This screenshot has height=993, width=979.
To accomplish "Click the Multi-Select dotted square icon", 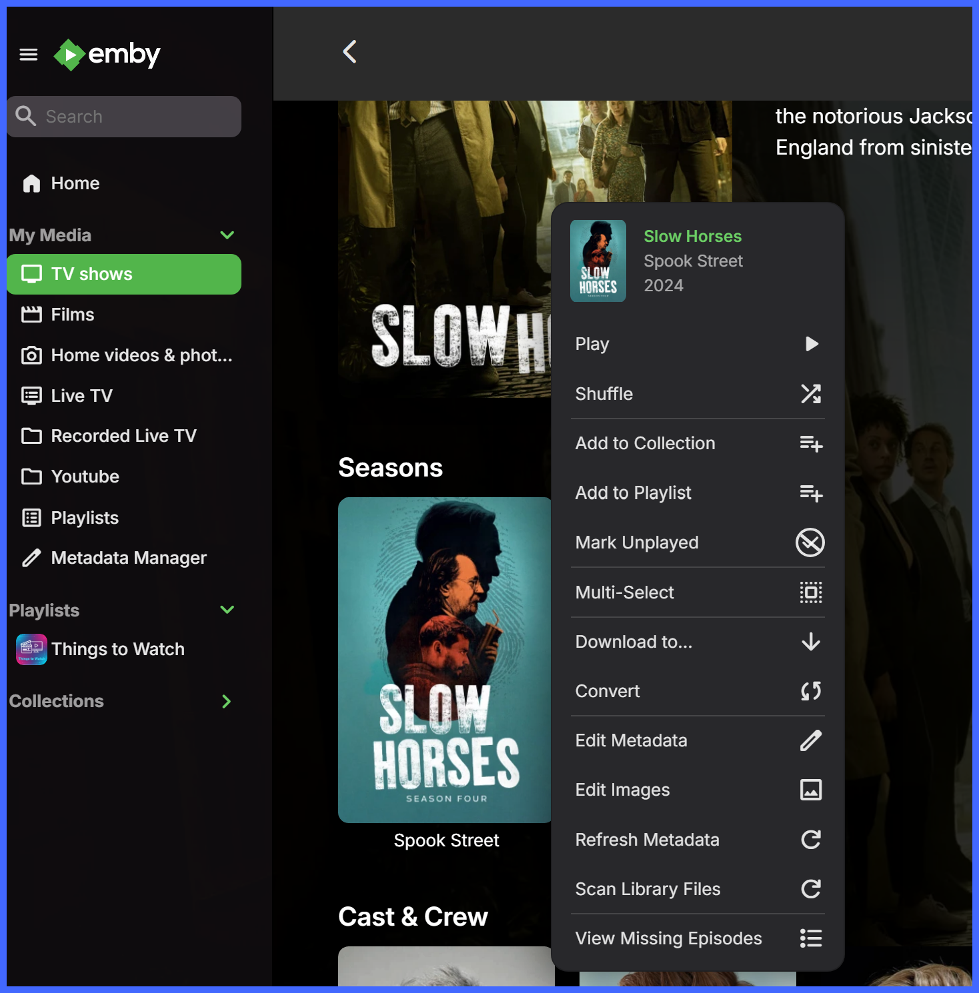I will click(x=811, y=592).
